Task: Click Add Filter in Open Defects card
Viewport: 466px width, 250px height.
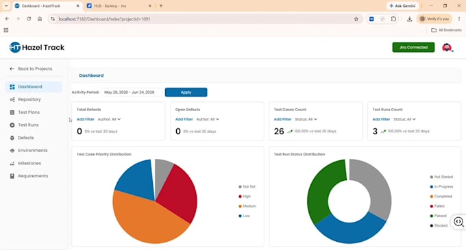Action: tap(184, 119)
